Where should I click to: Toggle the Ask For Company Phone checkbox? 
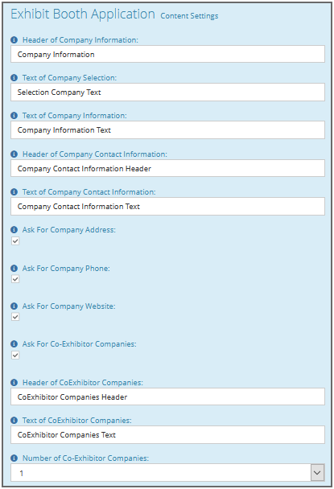(15, 279)
